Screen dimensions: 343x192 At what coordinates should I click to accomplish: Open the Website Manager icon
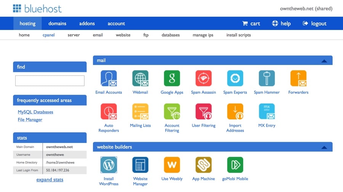click(x=140, y=165)
